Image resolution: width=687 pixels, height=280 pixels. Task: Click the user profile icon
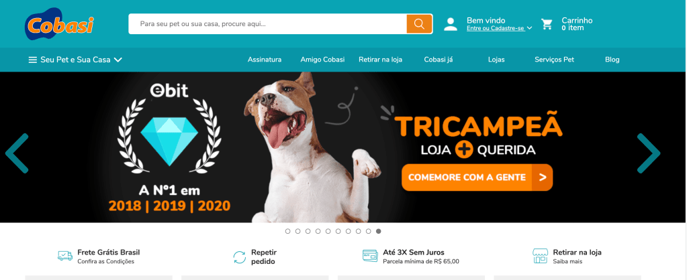pos(451,24)
